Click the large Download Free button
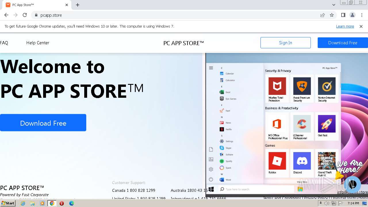This screenshot has width=368, height=207. click(43, 123)
